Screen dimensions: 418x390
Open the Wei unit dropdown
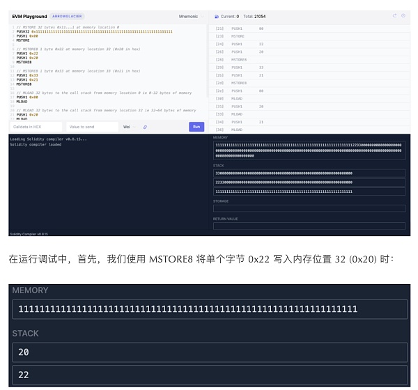[129, 127]
